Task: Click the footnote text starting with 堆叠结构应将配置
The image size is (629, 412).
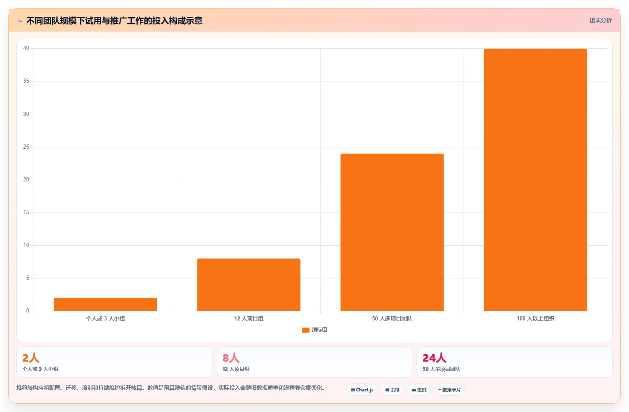Action: tap(171, 388)
